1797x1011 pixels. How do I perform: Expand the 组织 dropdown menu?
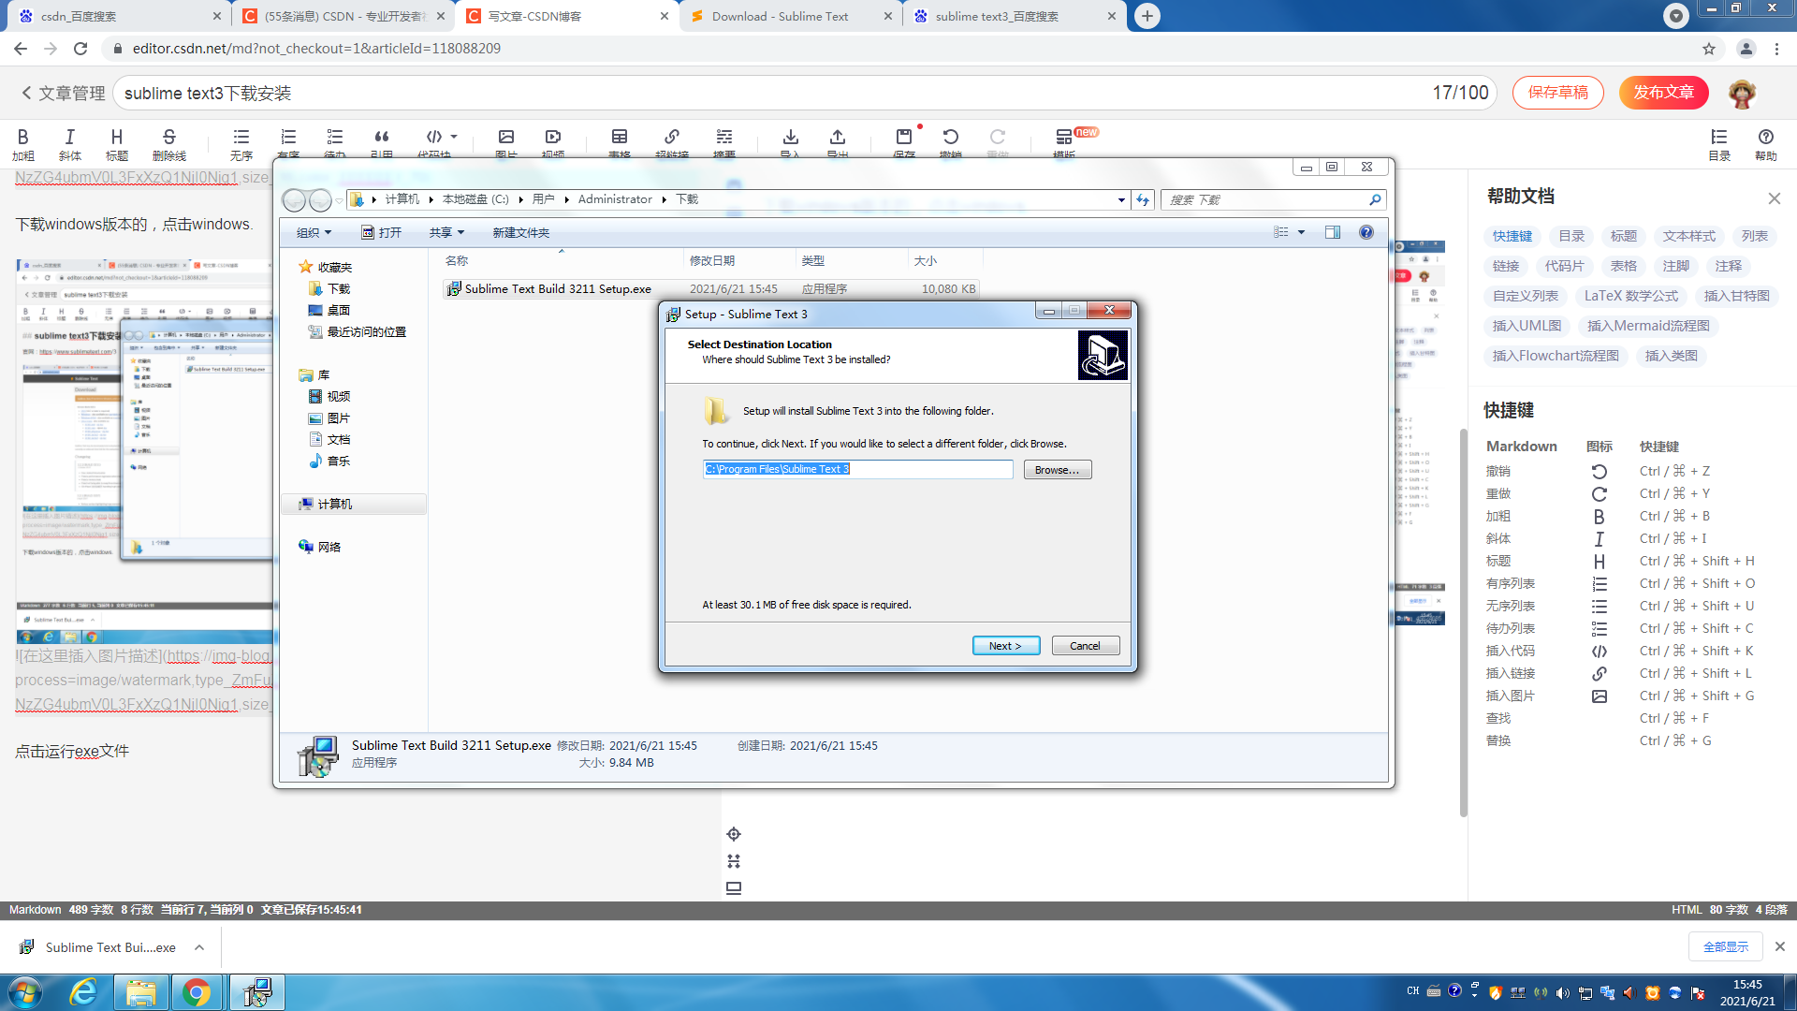pyautogui.click(x=314, y=232)
